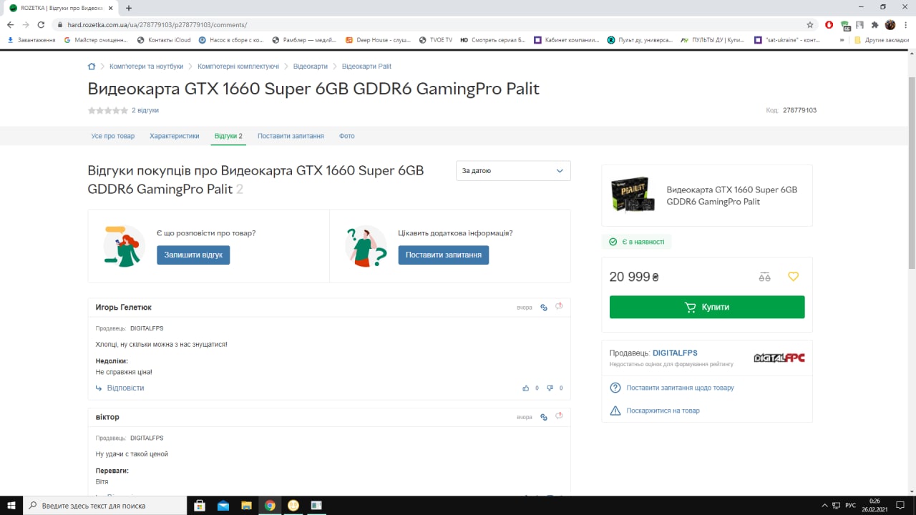Open 'TVOE TV' bookmark
Image resolution: width=916 pixels, height=515 pixels.
tap(435, 40)
